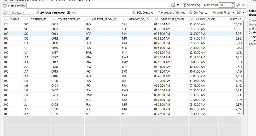Click the history navigation icon in top toolbar

pos(174,5)
